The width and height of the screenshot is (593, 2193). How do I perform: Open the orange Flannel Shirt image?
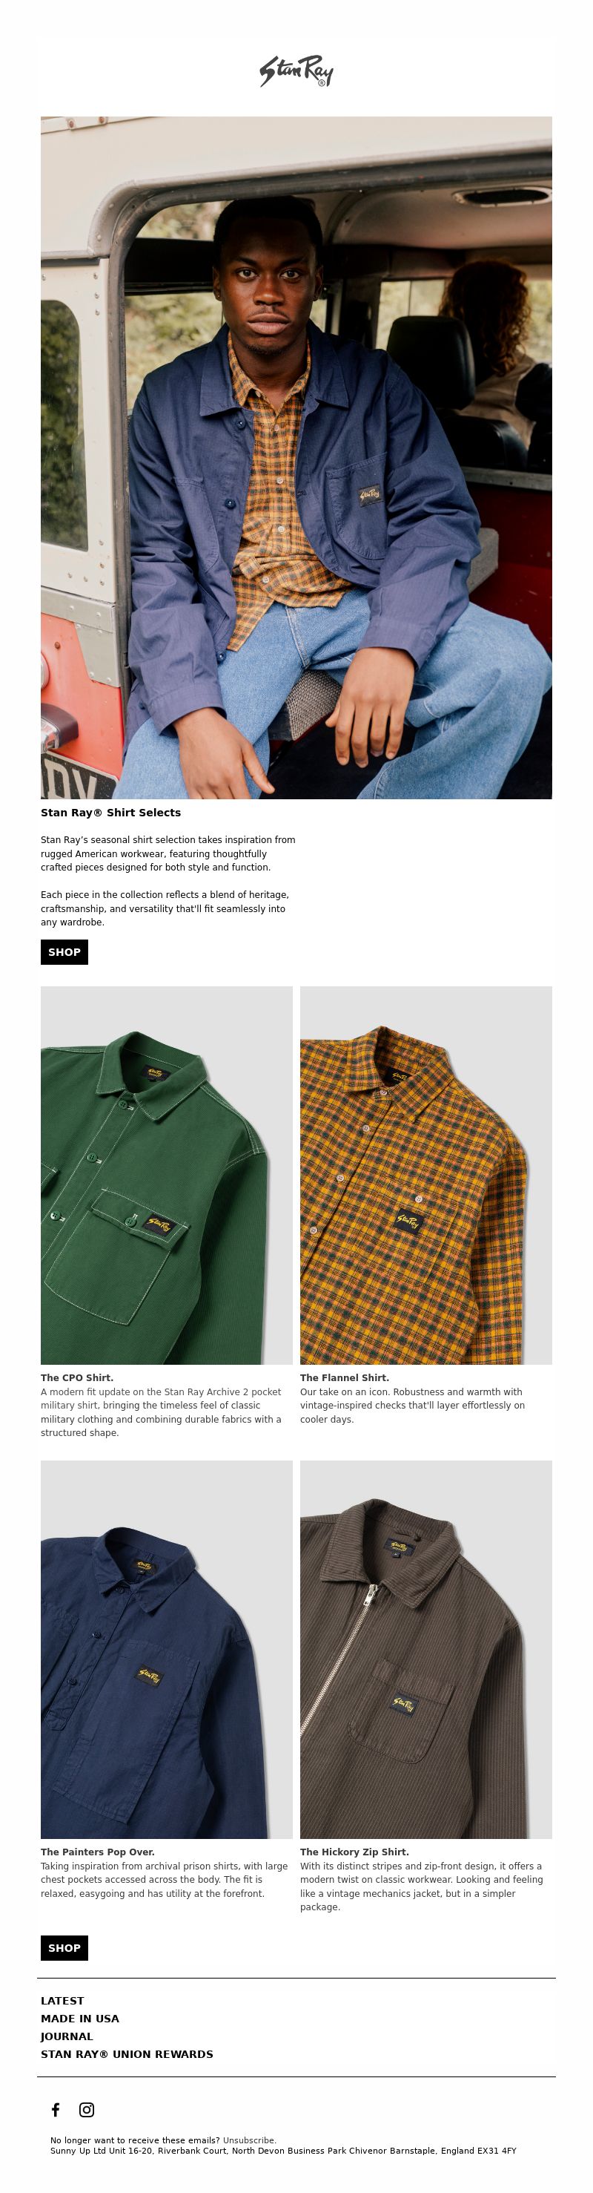click(426, 1175)
